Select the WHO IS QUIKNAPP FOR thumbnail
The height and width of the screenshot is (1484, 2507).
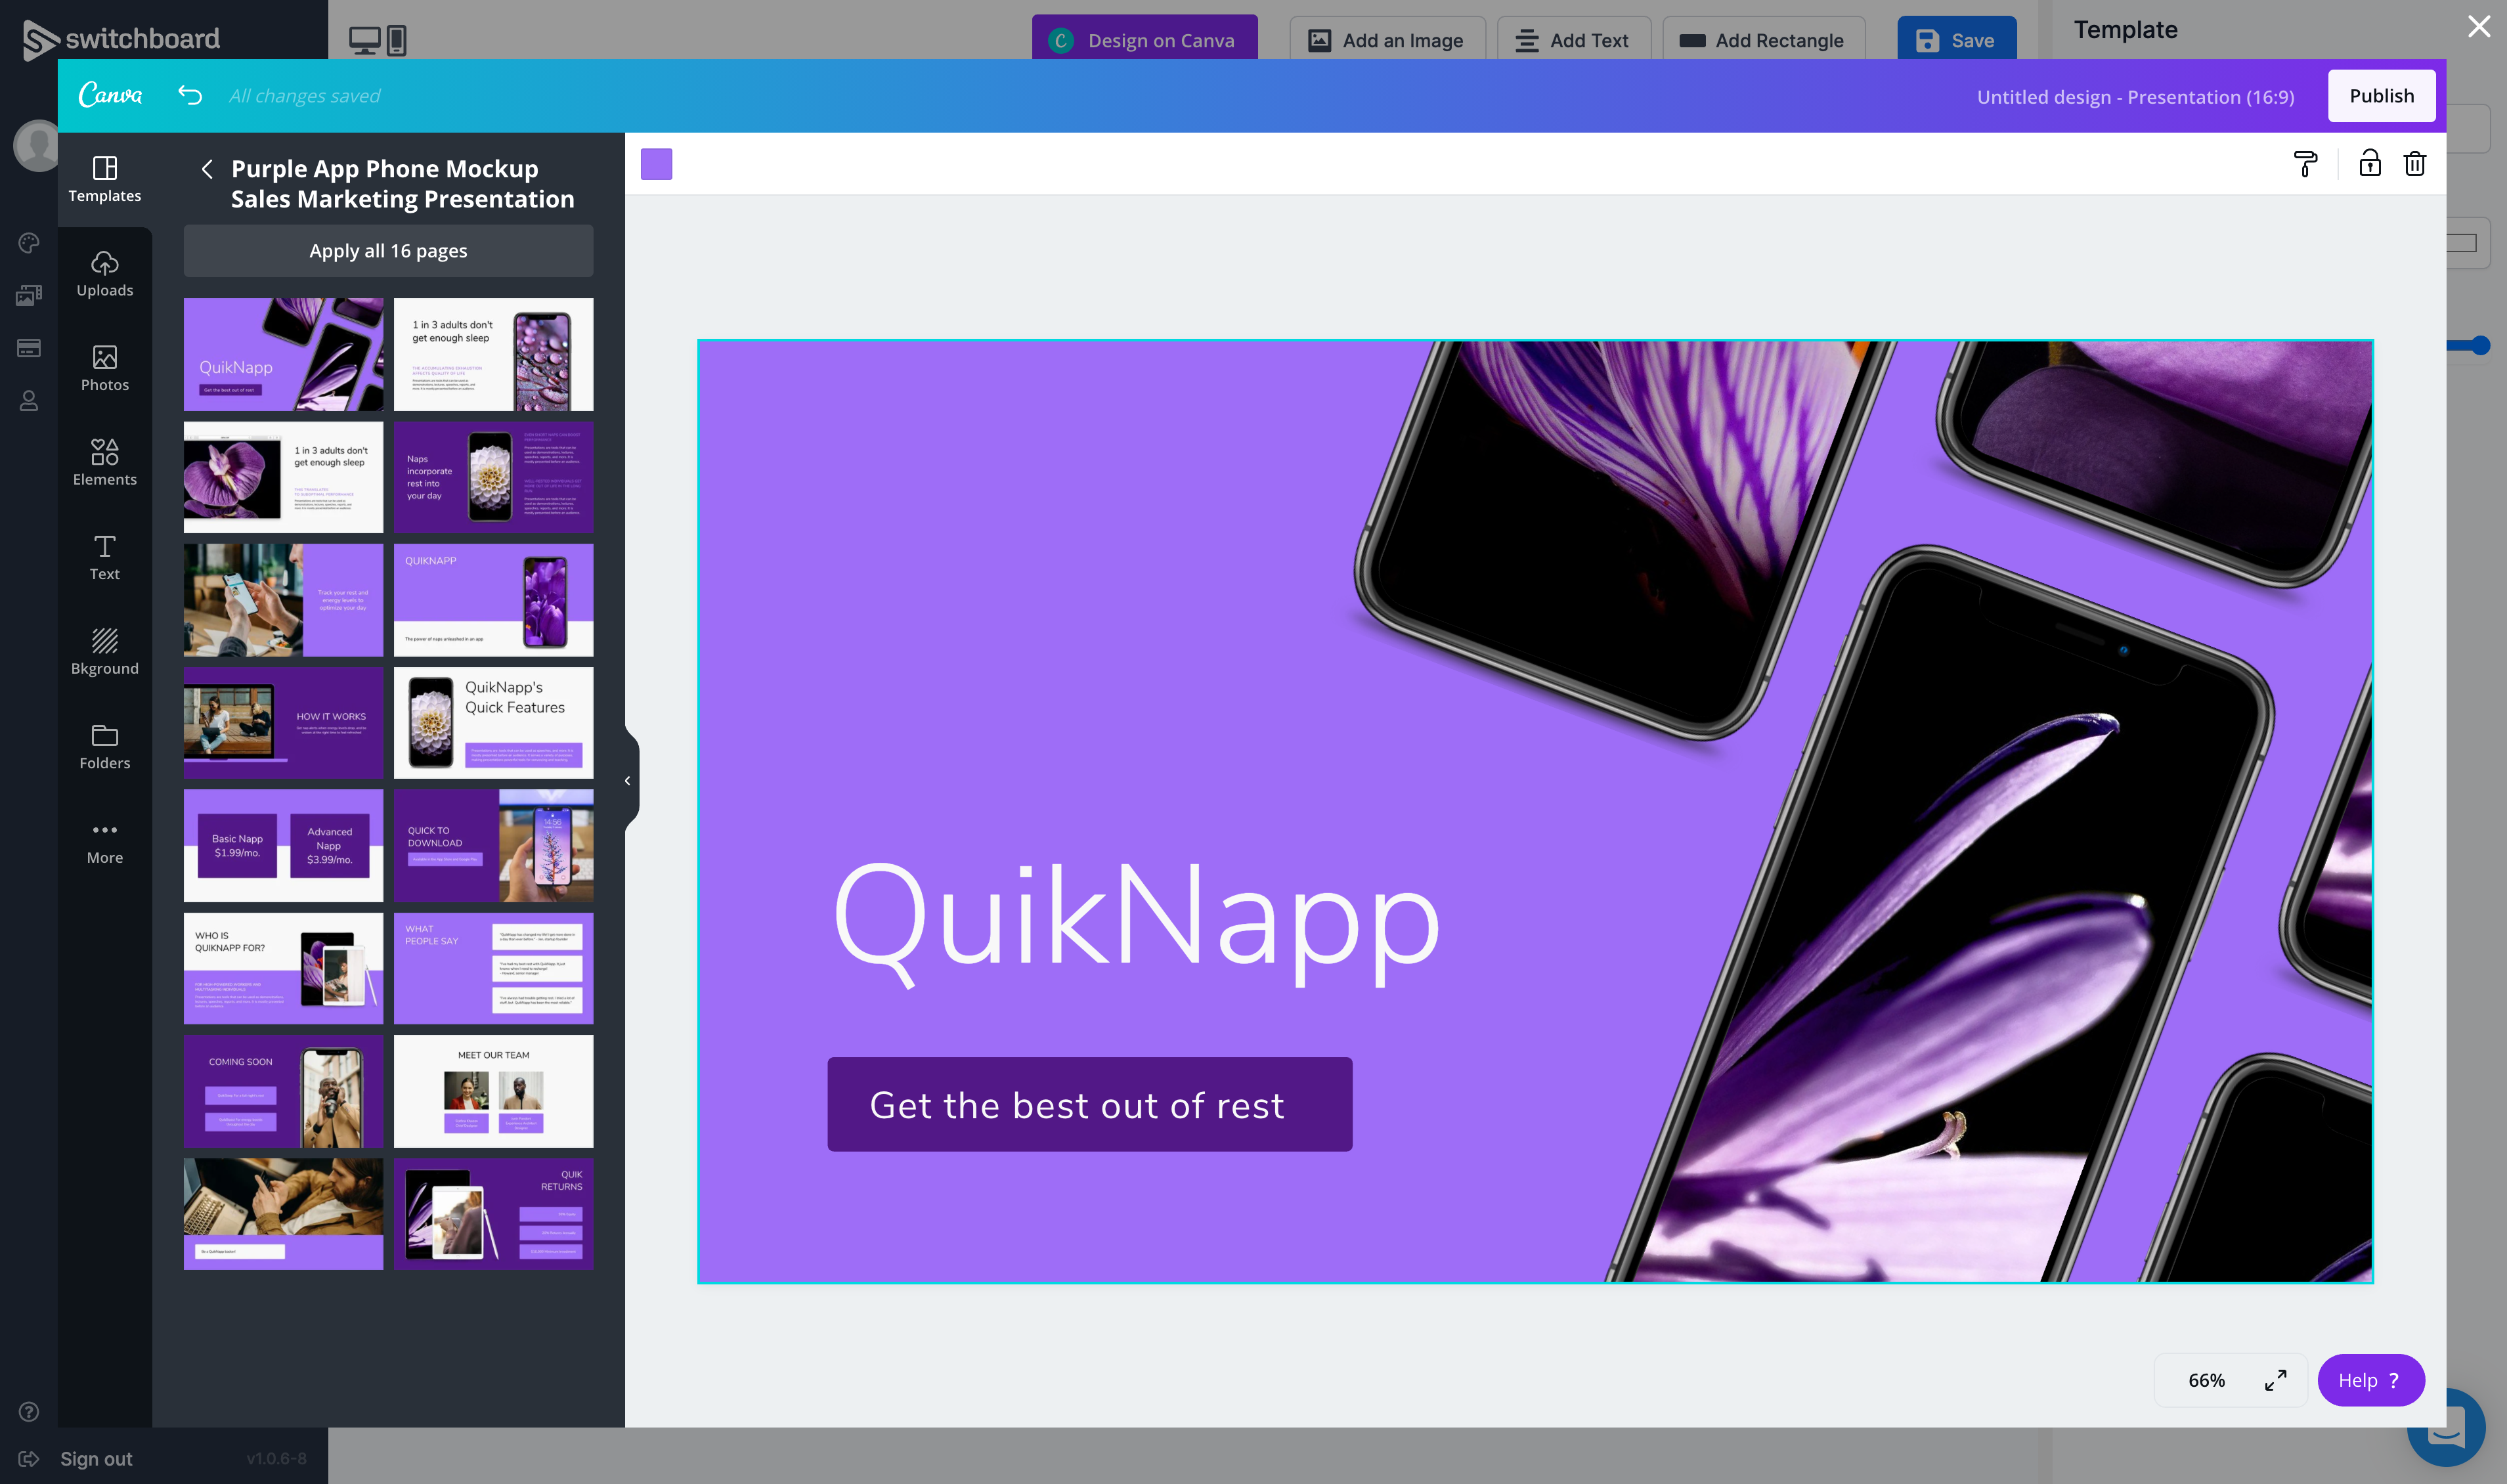(283, 969)
